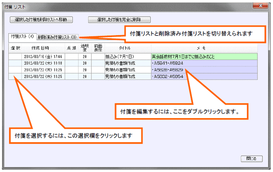273x172 pixels.
Task: Click the 11:25 date beside the A5828 memo
Action: click(x=43, y=70)
